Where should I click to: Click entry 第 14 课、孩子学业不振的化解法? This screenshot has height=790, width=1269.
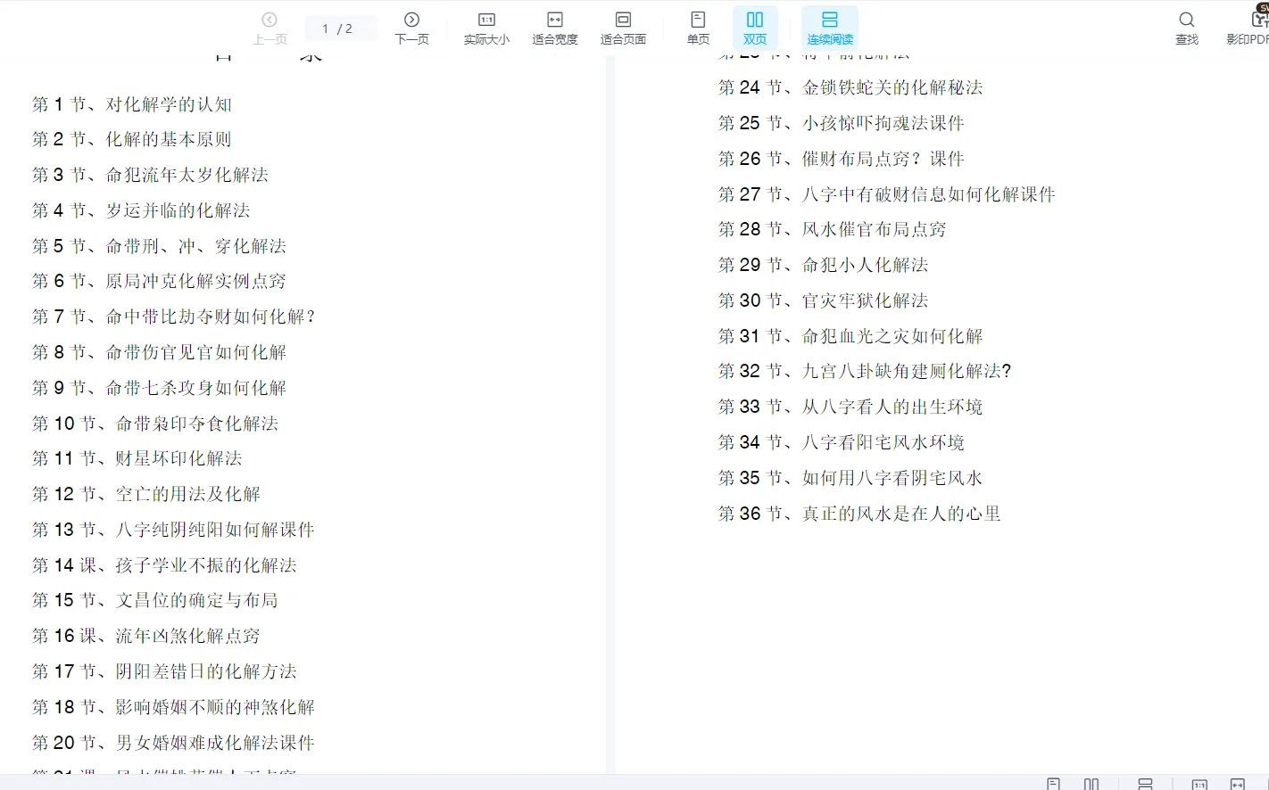pos(164,565)
